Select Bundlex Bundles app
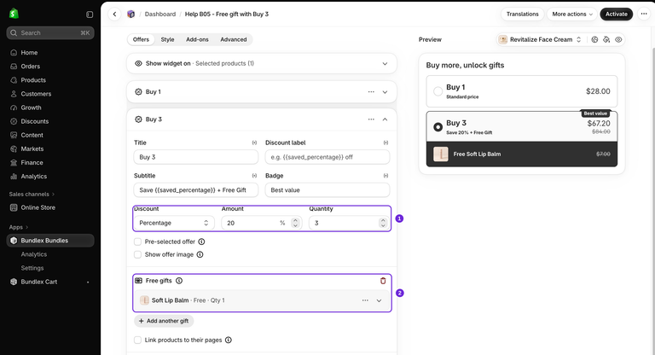The image size is (655, 355). [x=50, y=241]
